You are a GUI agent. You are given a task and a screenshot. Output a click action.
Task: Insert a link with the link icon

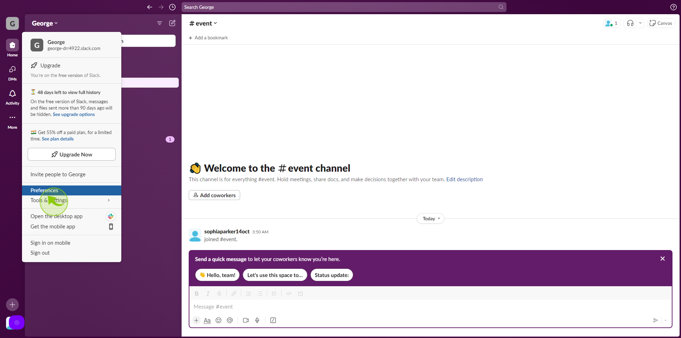[x=234, y=294]
